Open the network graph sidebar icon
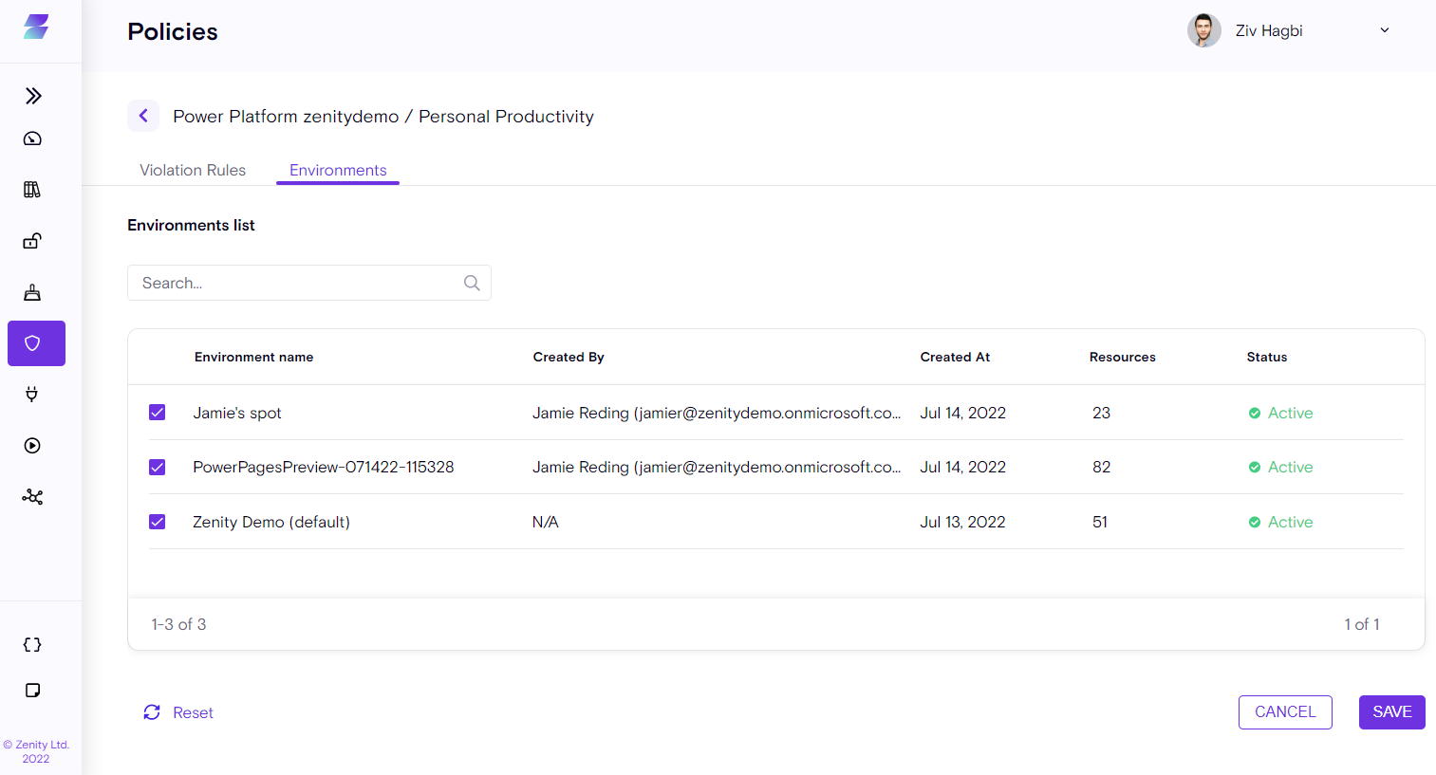The height and width of the screenshot is (775, 1436). point(32,497)
